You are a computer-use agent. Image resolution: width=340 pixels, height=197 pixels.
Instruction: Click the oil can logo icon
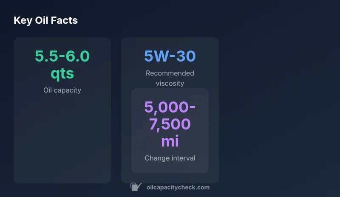point(136,187)
